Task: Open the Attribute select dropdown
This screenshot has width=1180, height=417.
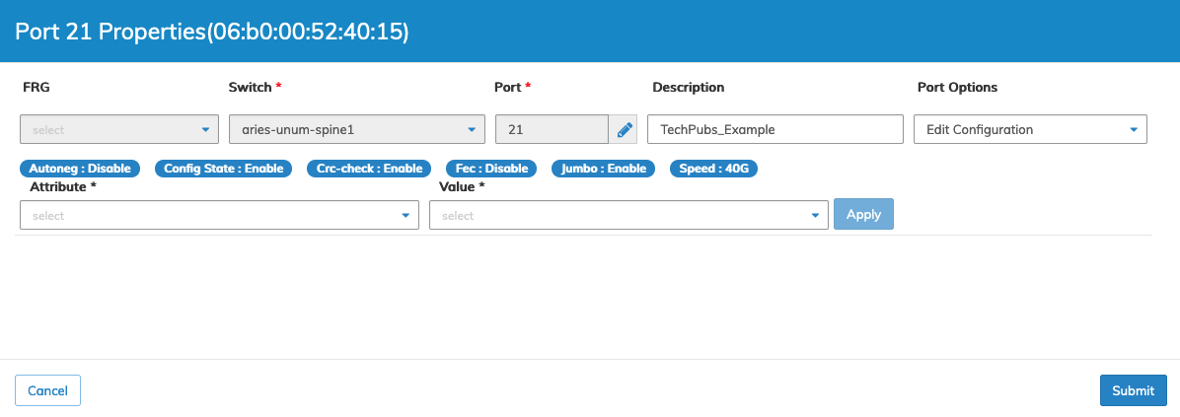Action: point(220,215)
